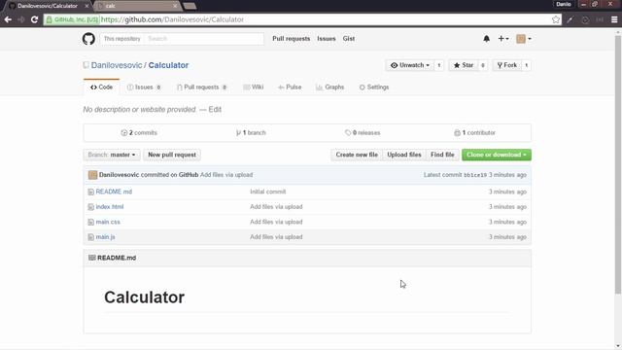The image size is (622, 350).
Task: Click Create new file button
Action: pos(357,155)
